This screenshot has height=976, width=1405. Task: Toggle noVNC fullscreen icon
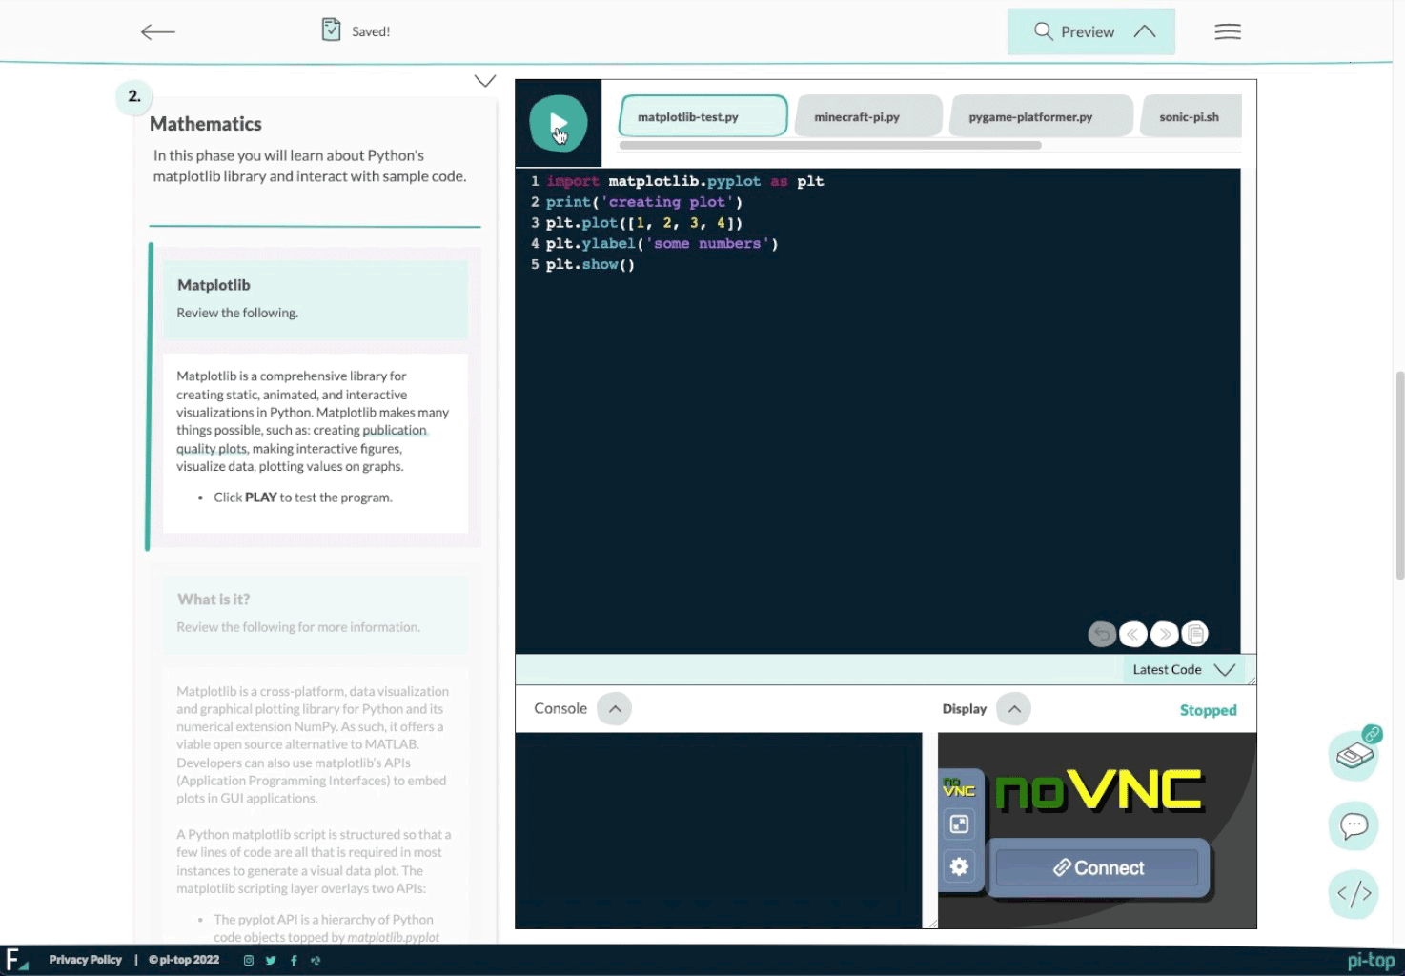coord(959,824)
